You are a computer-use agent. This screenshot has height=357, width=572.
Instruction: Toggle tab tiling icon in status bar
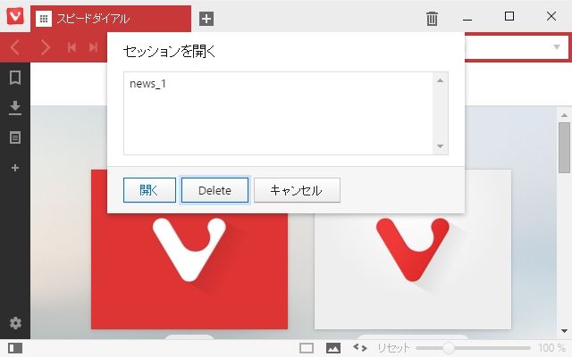coord(307,348)
